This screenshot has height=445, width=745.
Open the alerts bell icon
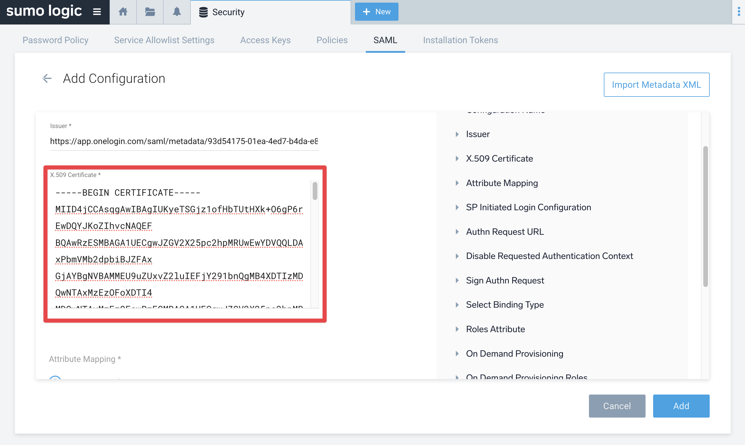click(x=177, y=12)
